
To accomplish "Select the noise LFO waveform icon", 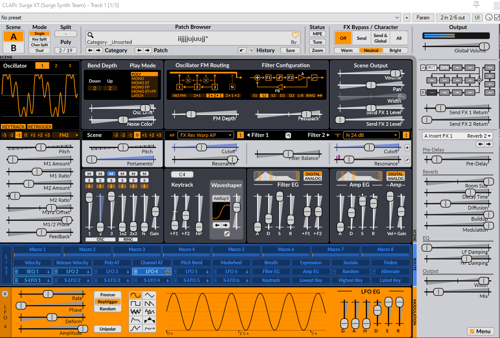I will pyautogui.click(x=136, y=312).
